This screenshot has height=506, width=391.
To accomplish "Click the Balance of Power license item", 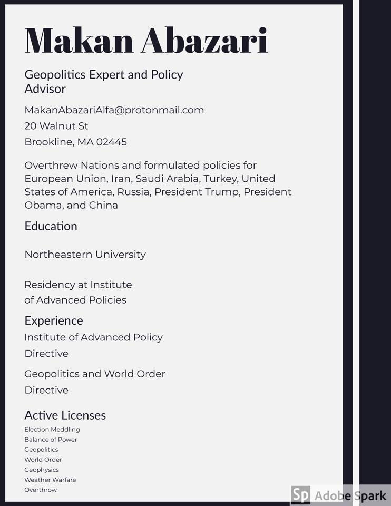I will click(x=51, y=440).
